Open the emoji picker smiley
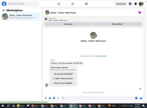Screen dimensions: 147x108 [x=136, y=98]
